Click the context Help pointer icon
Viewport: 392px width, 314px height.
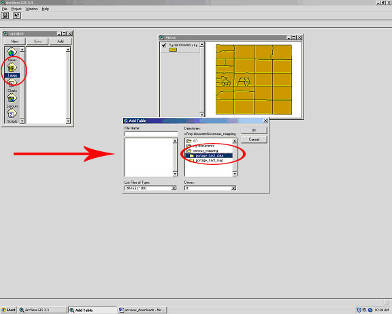click(17, 16)
